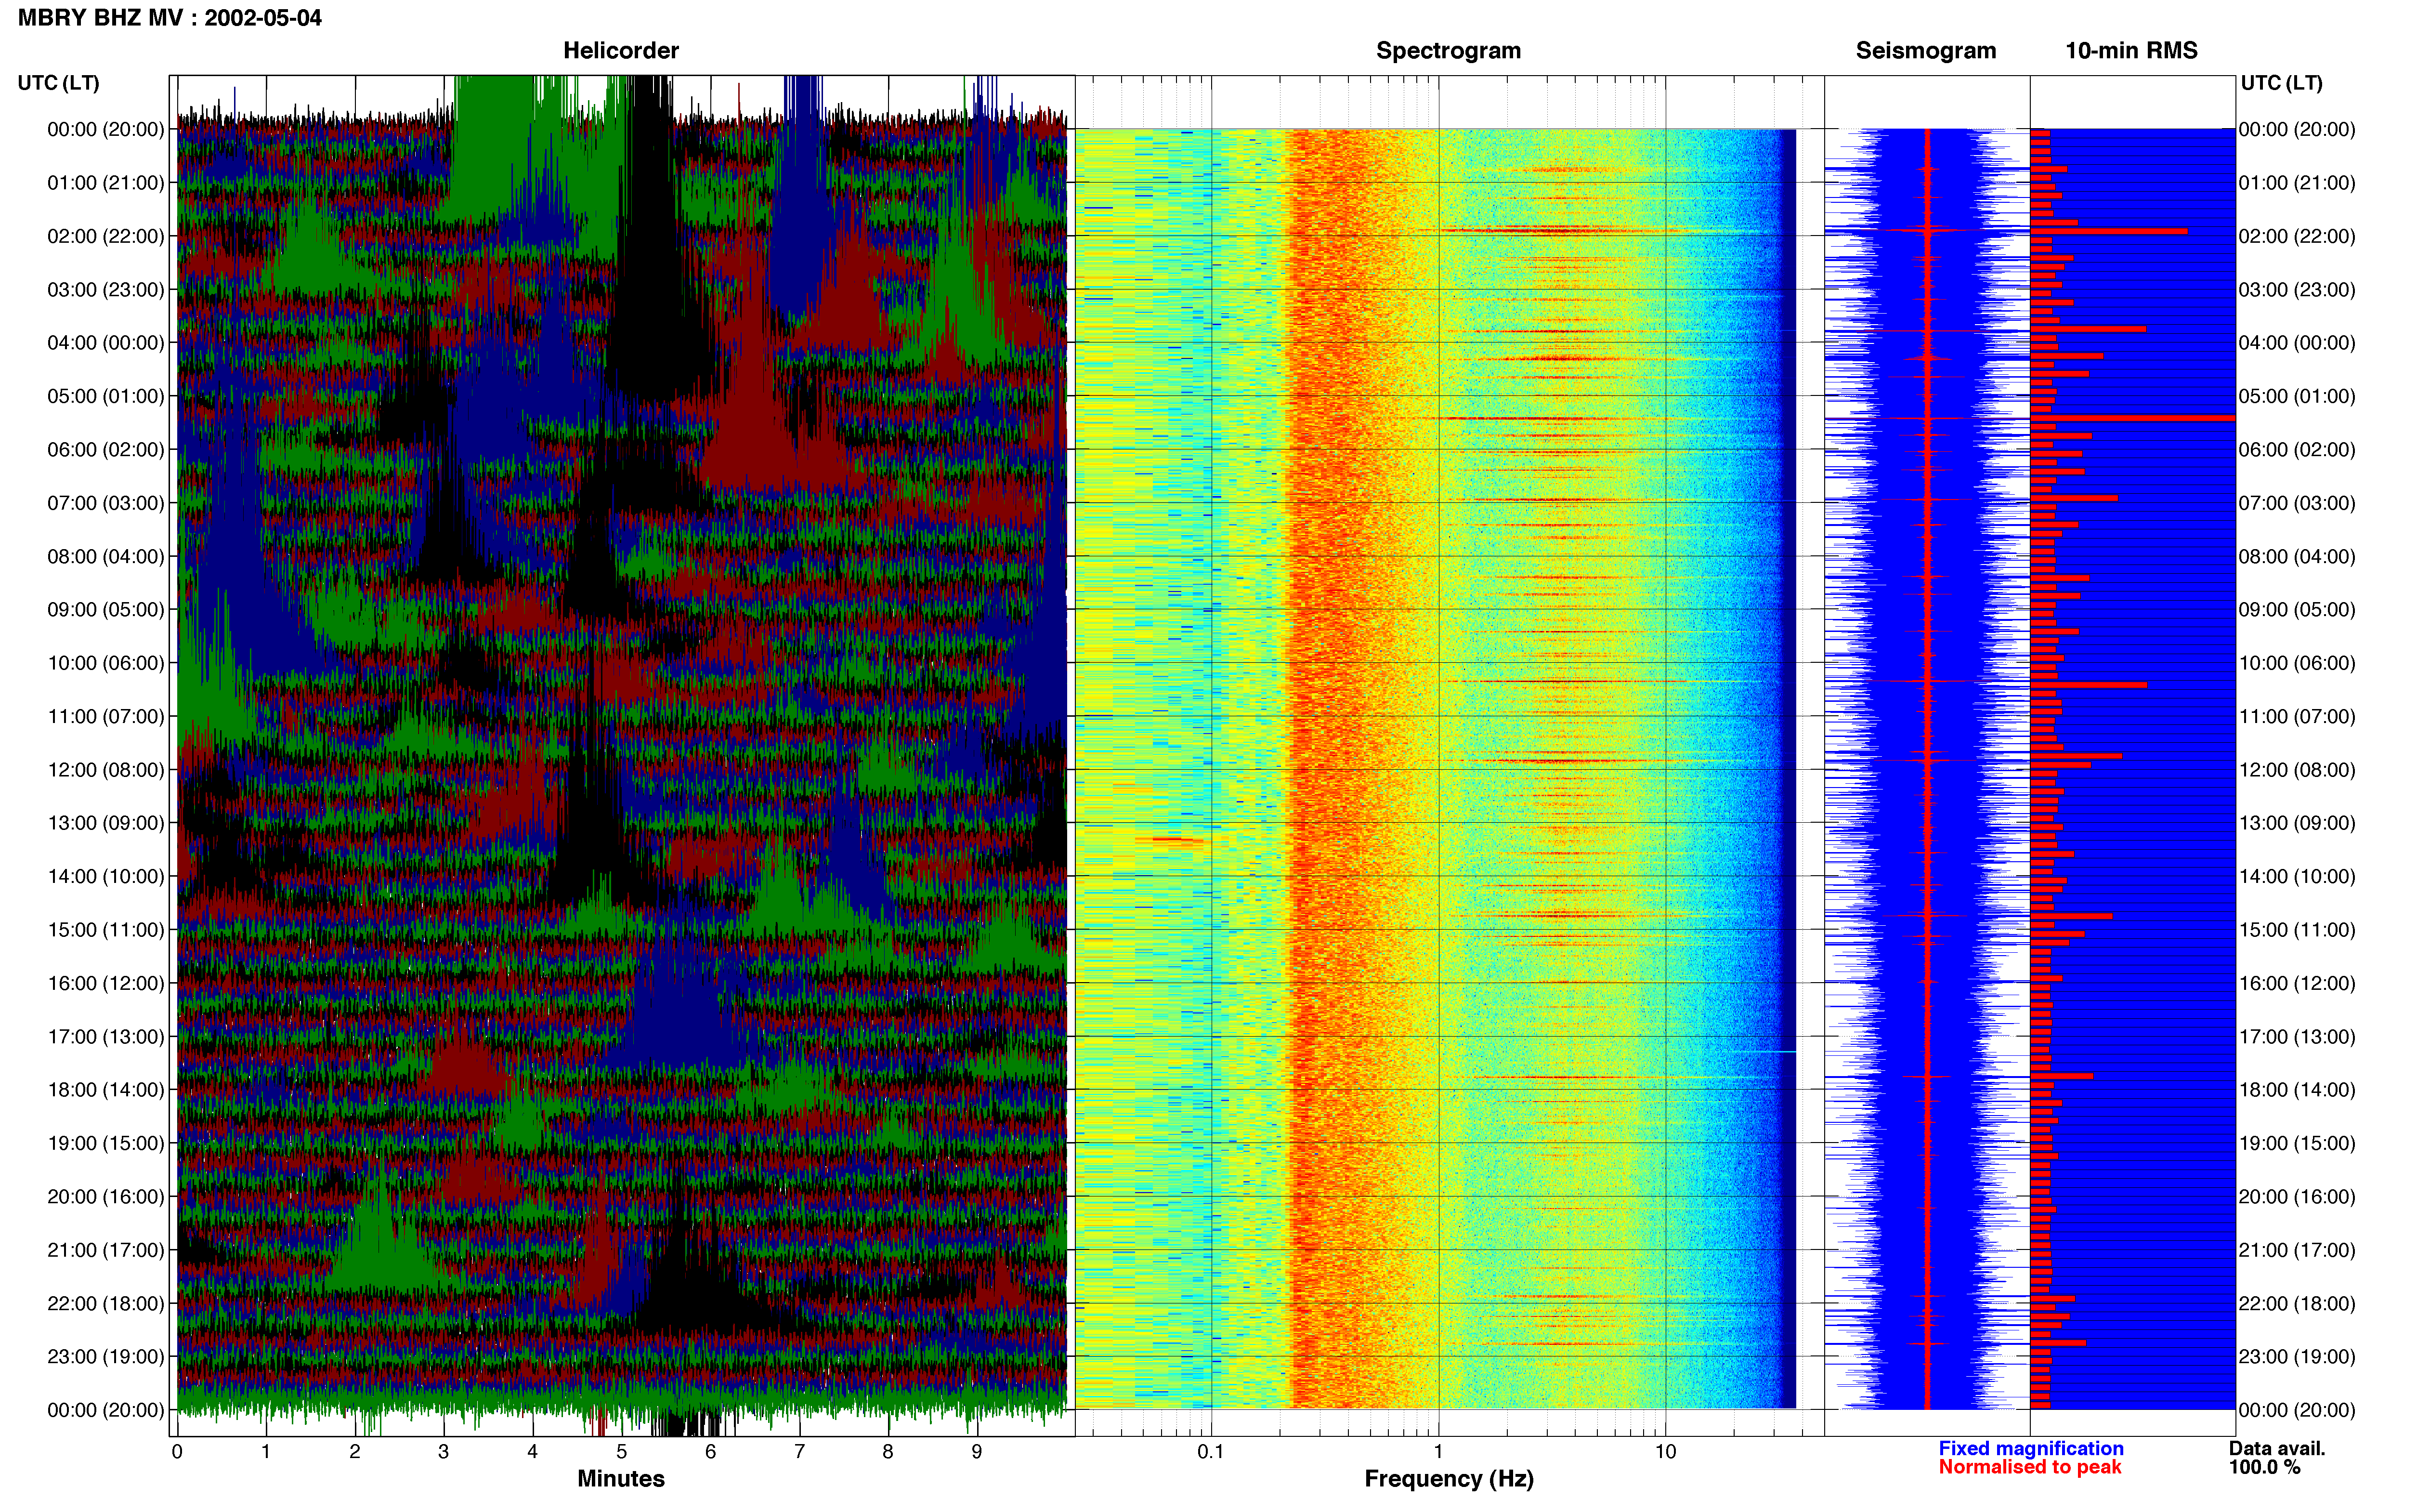Click the right 19:00 (15:00) time label

click(x=2297, y=1143)
